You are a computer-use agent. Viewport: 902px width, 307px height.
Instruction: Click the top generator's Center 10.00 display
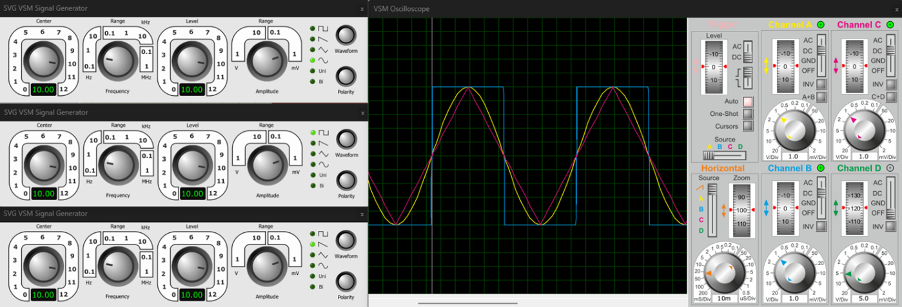[45, 89]
